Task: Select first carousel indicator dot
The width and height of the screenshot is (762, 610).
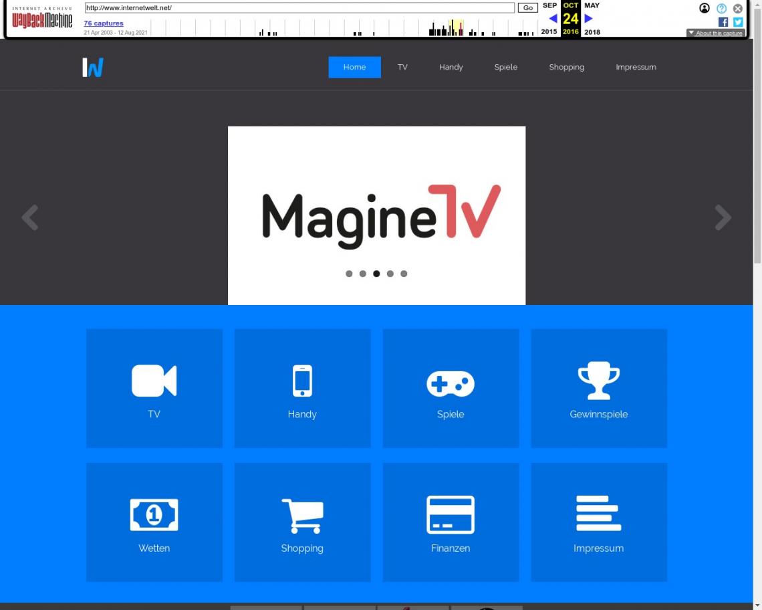Action: 349,274
